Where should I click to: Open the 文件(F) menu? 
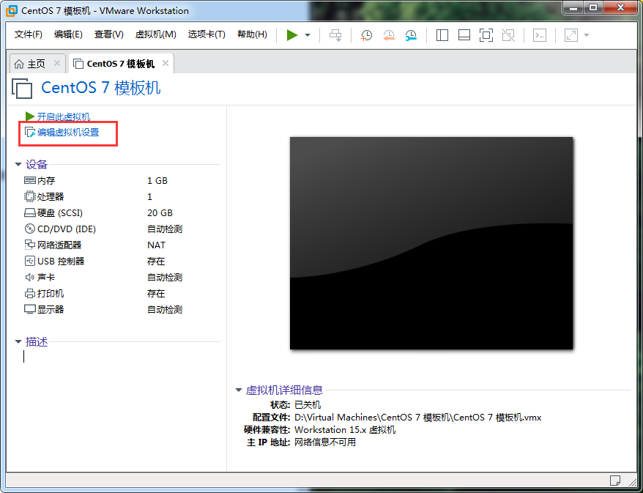[x=29, y=34]
